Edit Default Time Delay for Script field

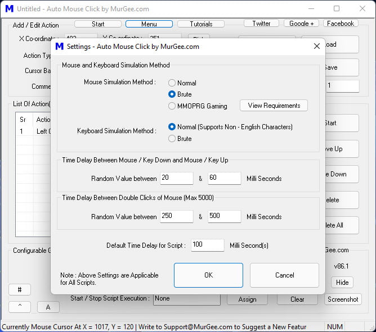click(208, 245)
